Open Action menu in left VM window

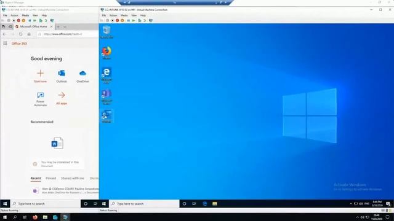(14, 15)
